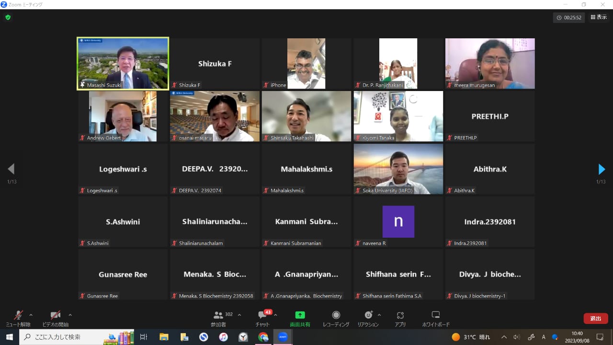The width and height of the screenshot is (613, 345).
Task: Open the 表示 view layout menu
Action: click(x=599, y=17)
